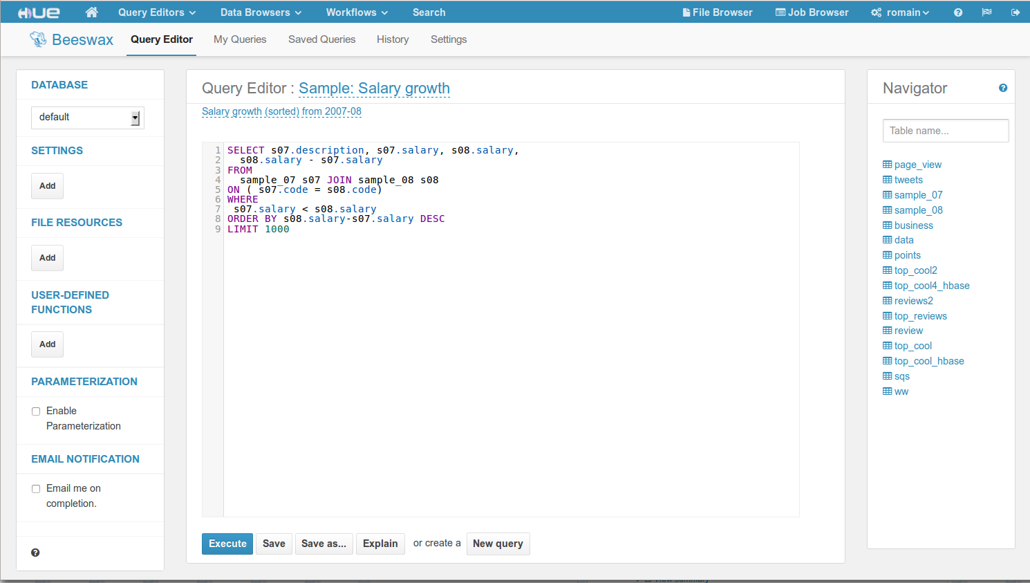
Task: Open the default database dropdown
Action: tap(87, 118)
